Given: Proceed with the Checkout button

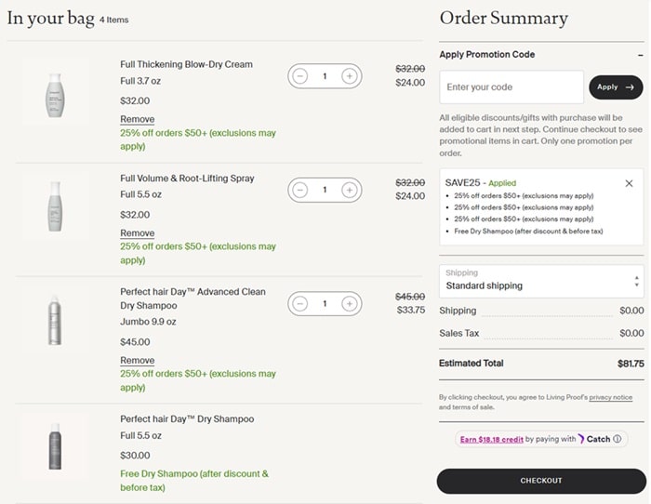Looking at the screenshot, I should (541, 481).
